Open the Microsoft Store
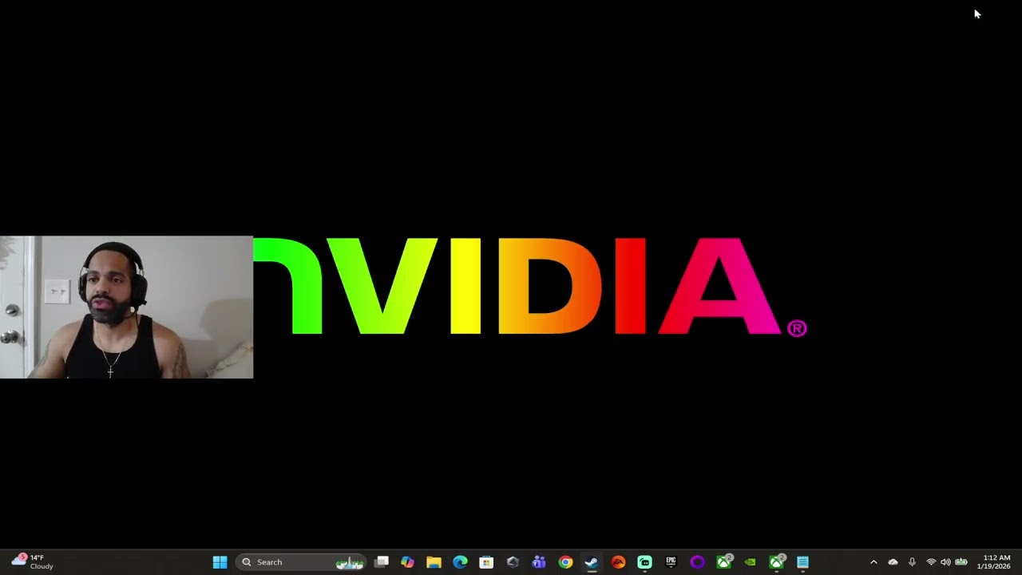Viewport: 1022px width, 575px height. click(486, 562)
